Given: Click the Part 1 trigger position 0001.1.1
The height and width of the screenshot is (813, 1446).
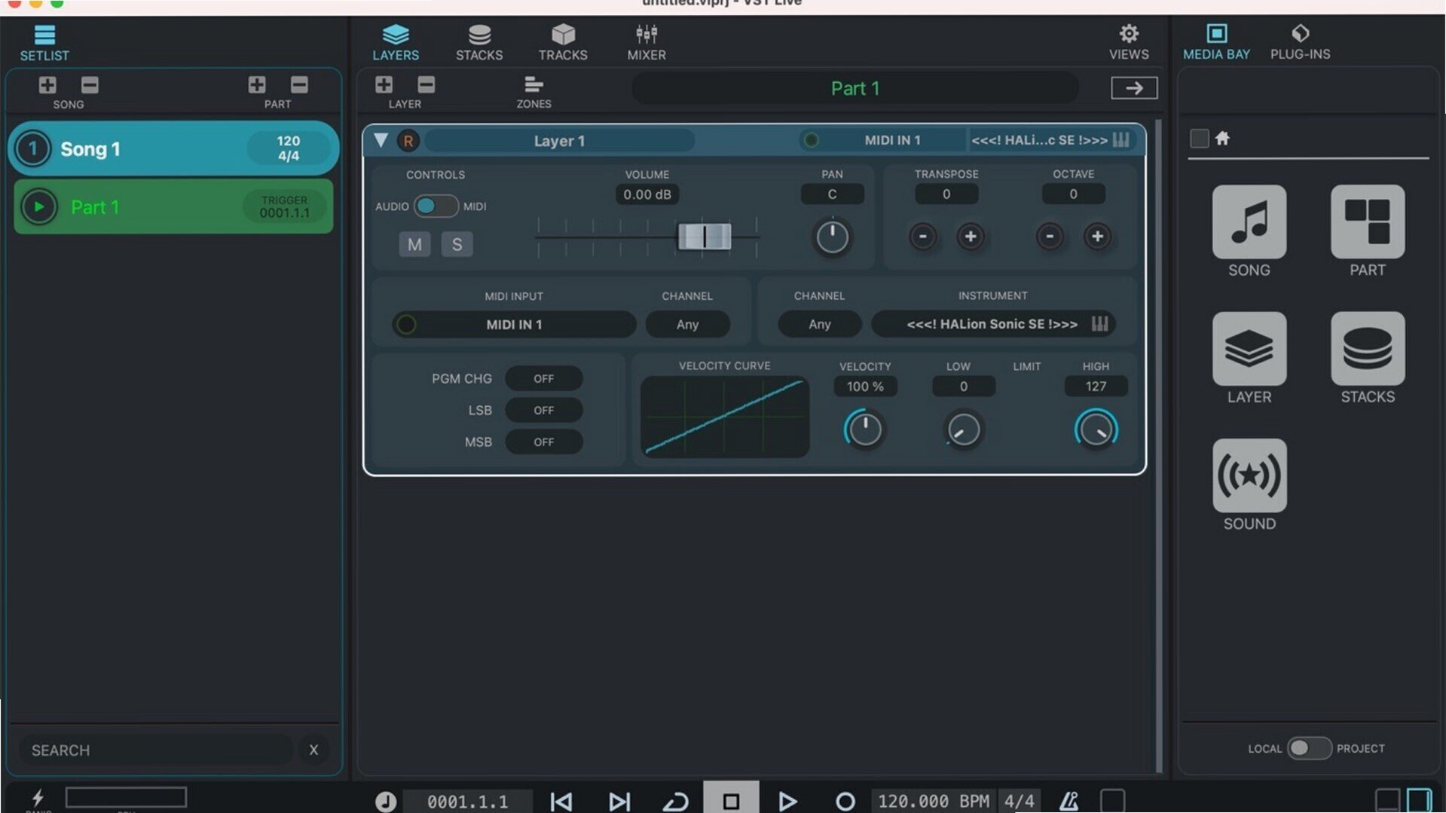Looking at the screenshot, I should coord(284,206).
